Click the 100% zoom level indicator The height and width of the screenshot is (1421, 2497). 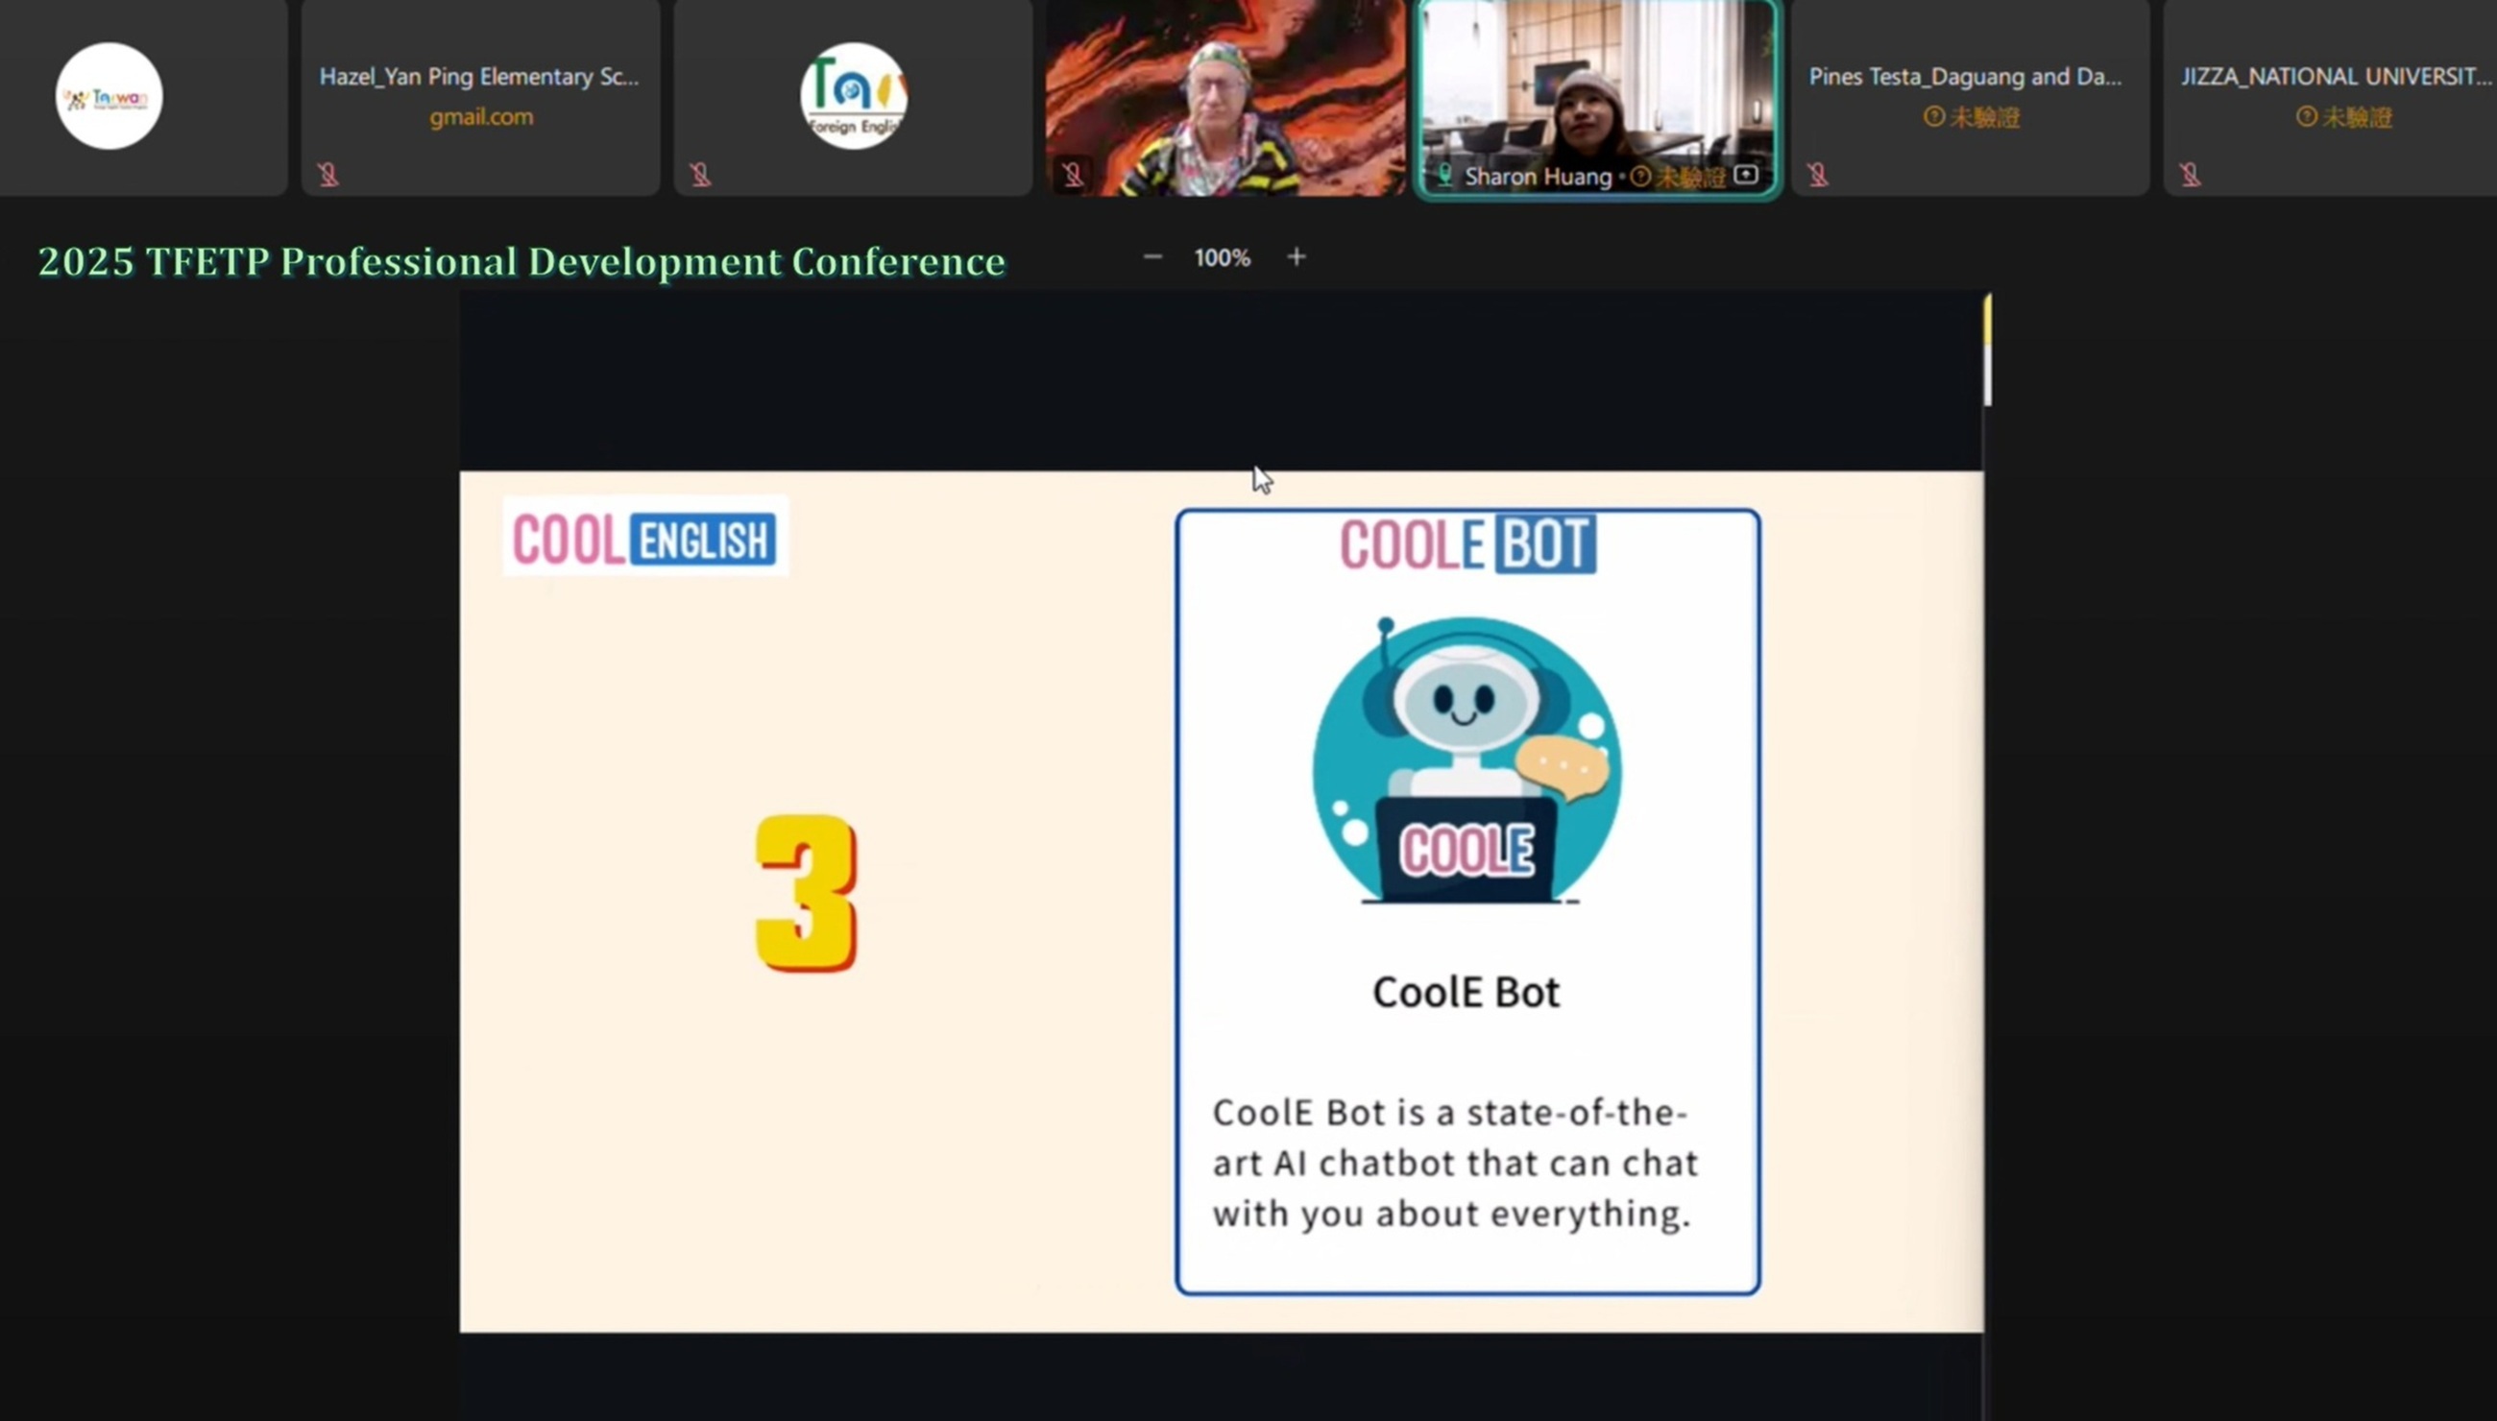[x=1223, y=257]
